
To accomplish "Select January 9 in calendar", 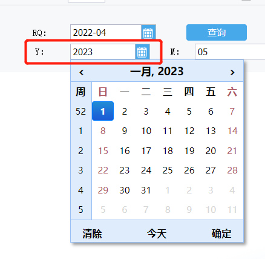I will click(125, 131).
